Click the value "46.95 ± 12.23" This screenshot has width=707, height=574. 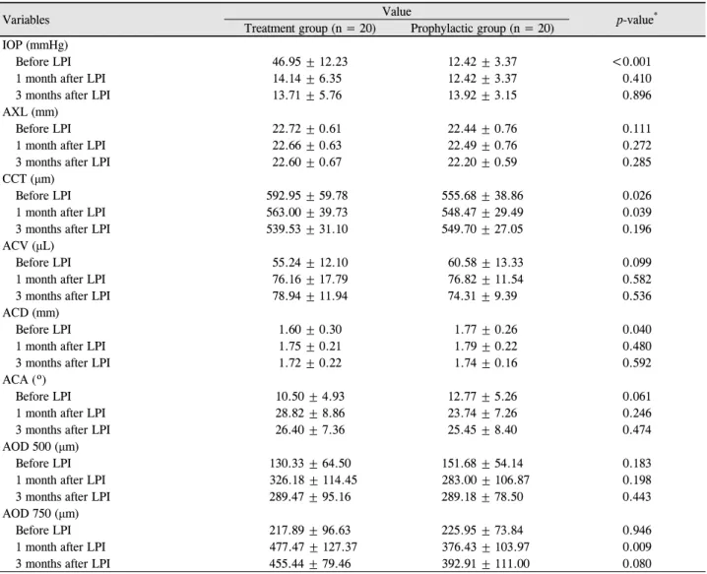coord(310,62)
